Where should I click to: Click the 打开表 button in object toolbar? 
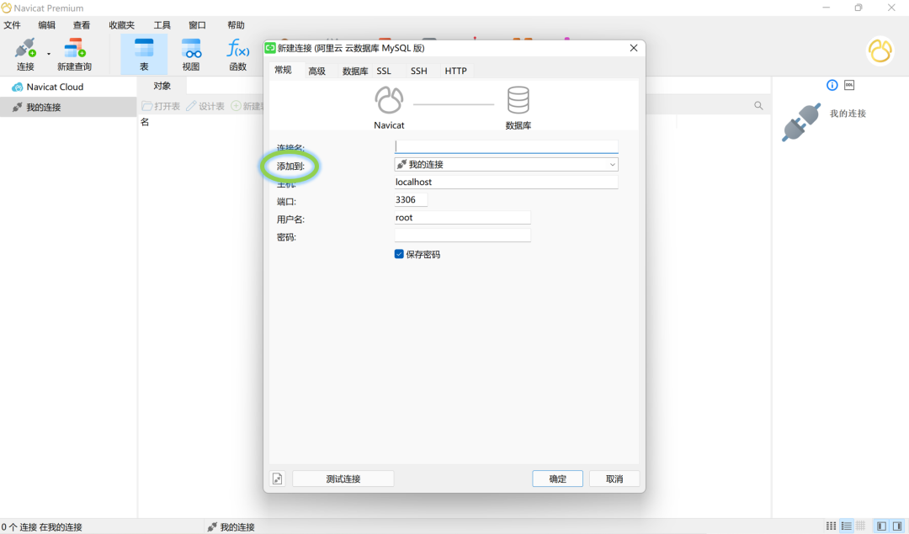[x=161, y=106]
